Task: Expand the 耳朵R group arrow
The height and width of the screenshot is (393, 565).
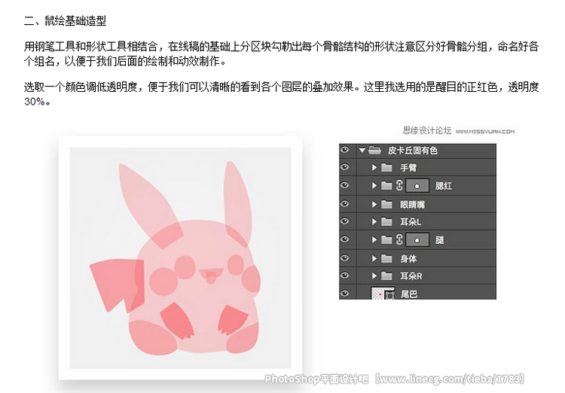Action: [x=374, y=276]
